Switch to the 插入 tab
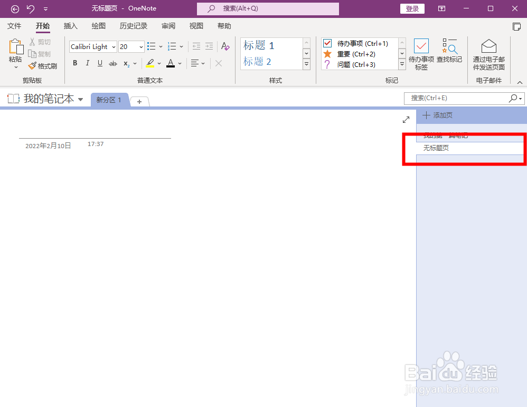 click(71, 26)
